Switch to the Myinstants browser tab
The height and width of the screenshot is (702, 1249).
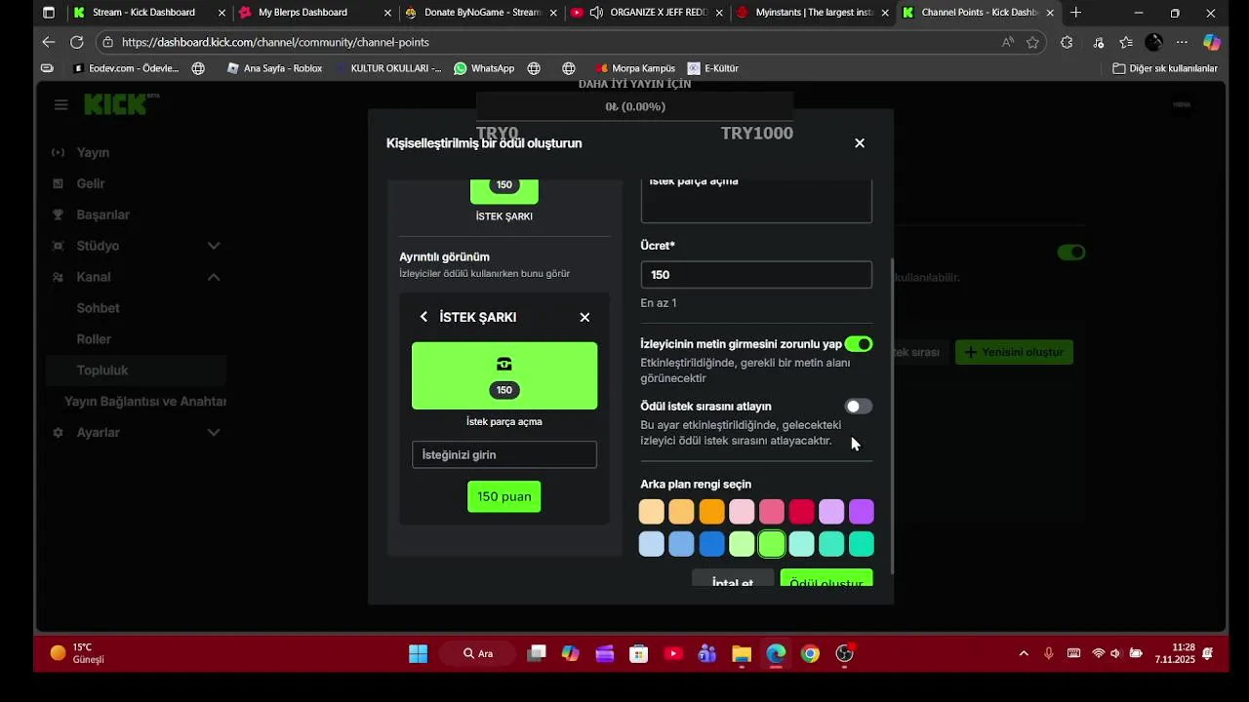(x=813, y=13)
